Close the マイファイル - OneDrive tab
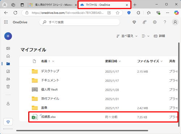This screenshot has height=134, width=181. [x=127, y=5]
